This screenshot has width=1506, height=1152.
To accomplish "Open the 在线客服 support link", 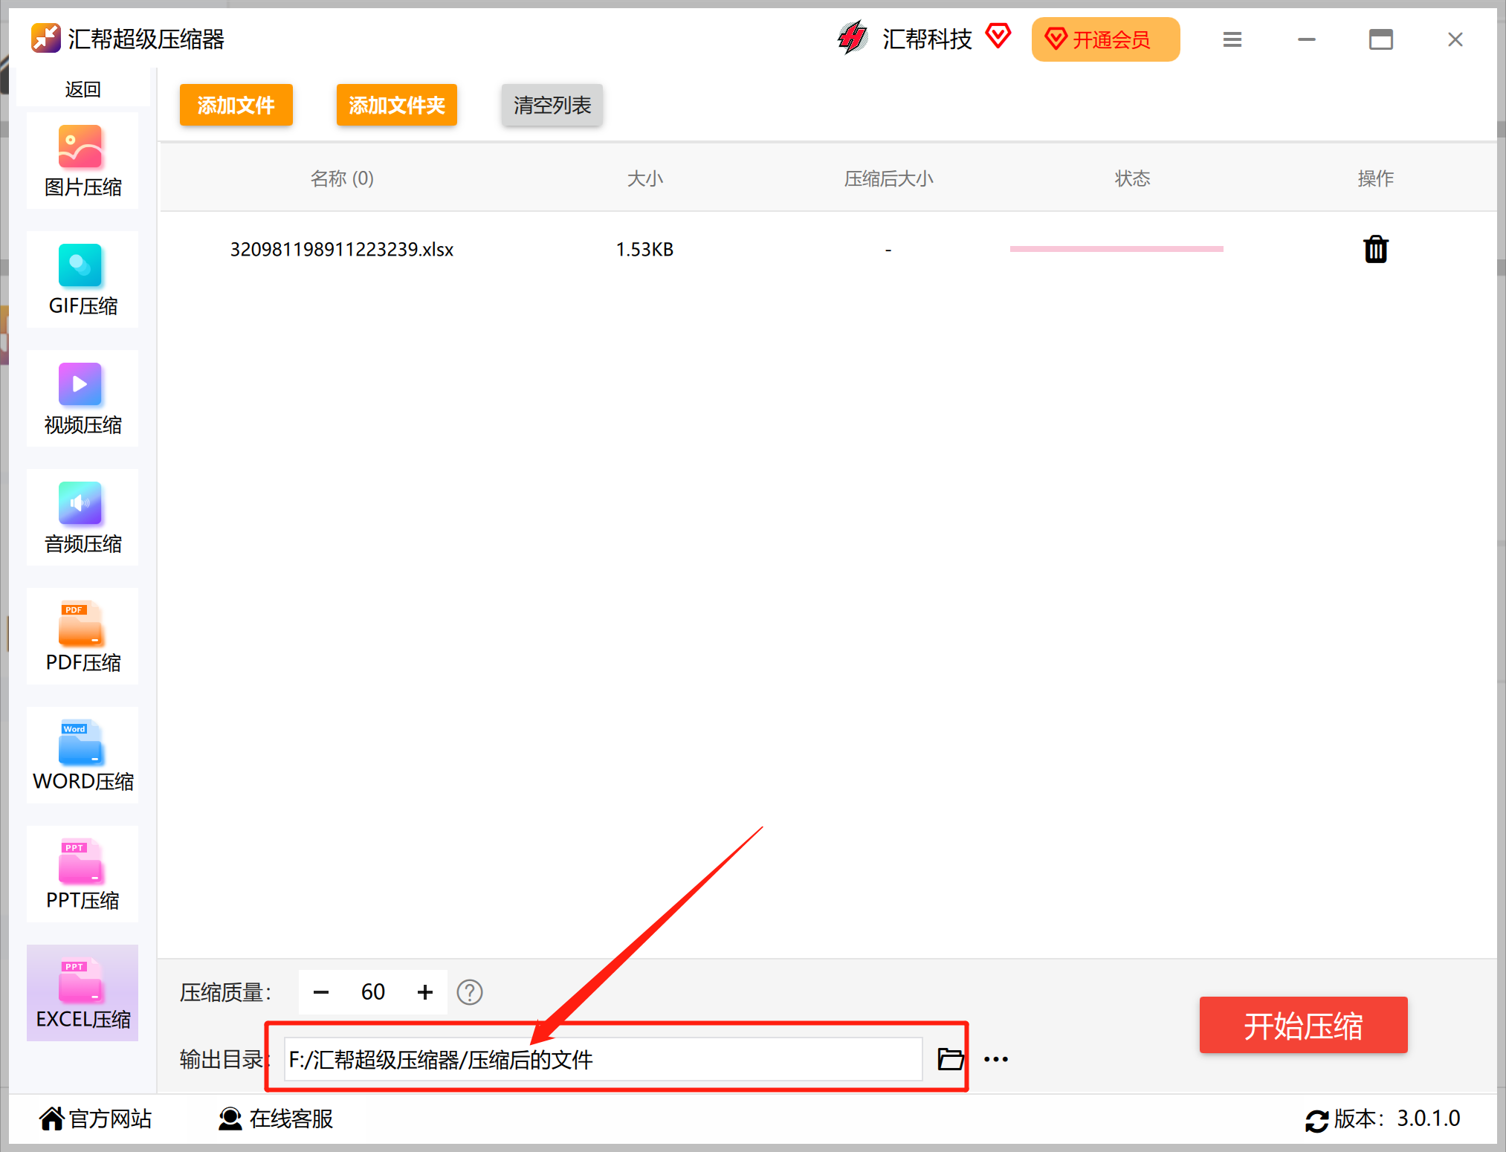I will pos(276,1119).
